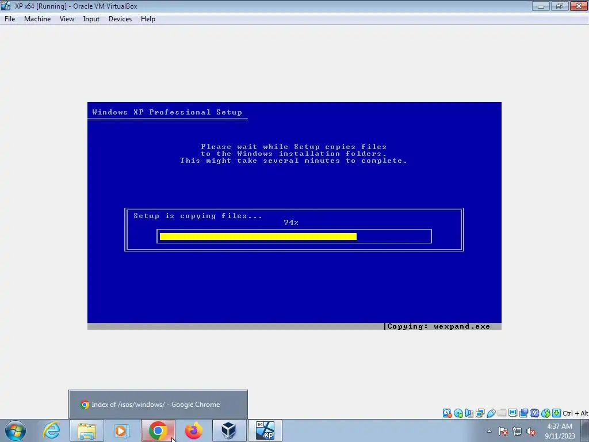The width and height of the screenshot is (589, 442).
Task: Click the Chrome 'Index of /isos/windows/' preview
Action: click(x=158, y=405)
